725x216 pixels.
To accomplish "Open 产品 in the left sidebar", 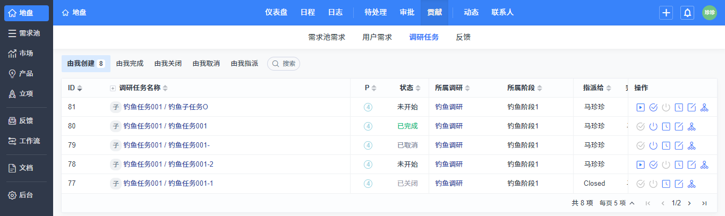I will (26, 74).
